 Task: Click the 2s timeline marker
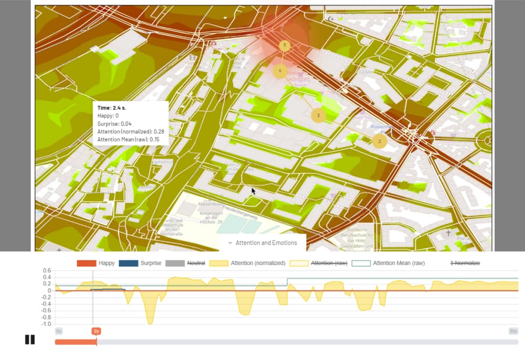tap(96, 331)
